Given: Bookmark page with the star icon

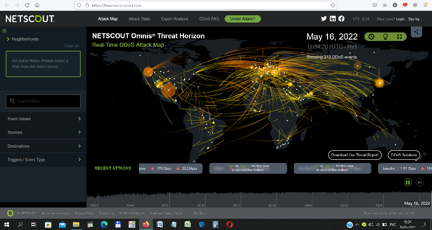Looking at the screenshot, I should tap(333, 5).
